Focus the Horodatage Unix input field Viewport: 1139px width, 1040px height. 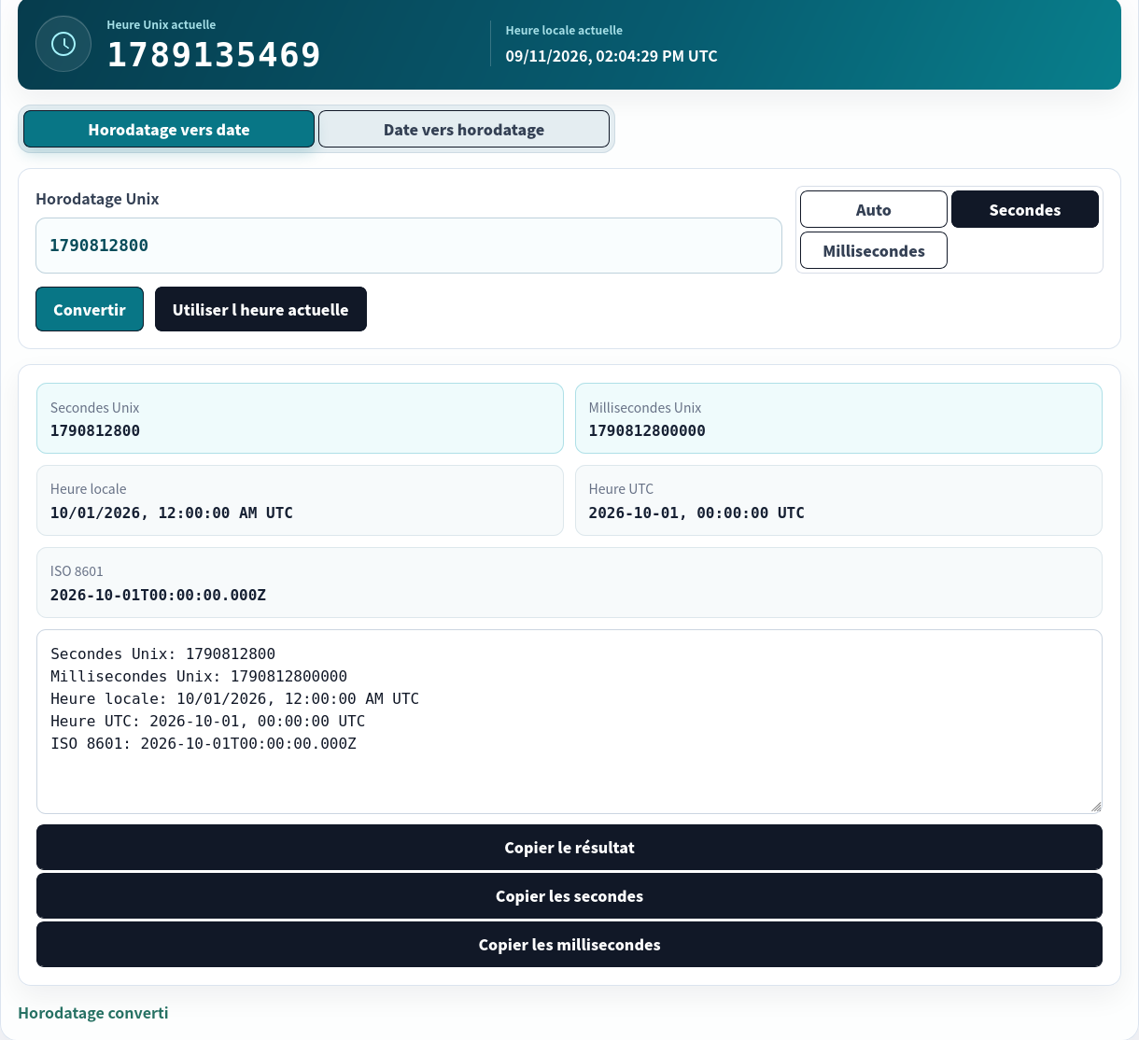click(409, 246)
